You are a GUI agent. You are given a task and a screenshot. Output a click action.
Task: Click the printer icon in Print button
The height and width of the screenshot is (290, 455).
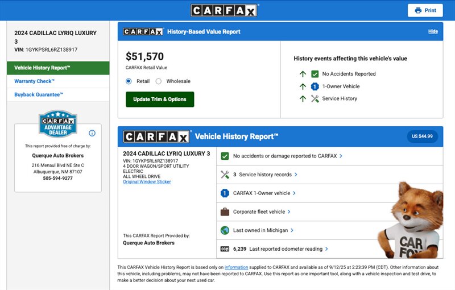(418, 10)
